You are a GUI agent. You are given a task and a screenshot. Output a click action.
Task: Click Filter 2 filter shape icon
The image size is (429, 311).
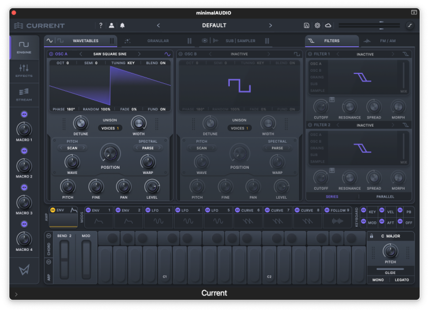pos(406,125)
